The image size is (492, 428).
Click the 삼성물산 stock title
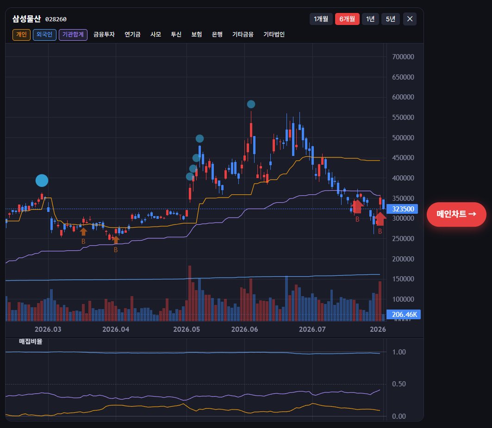pyautogui.click(x=27, y=19)
